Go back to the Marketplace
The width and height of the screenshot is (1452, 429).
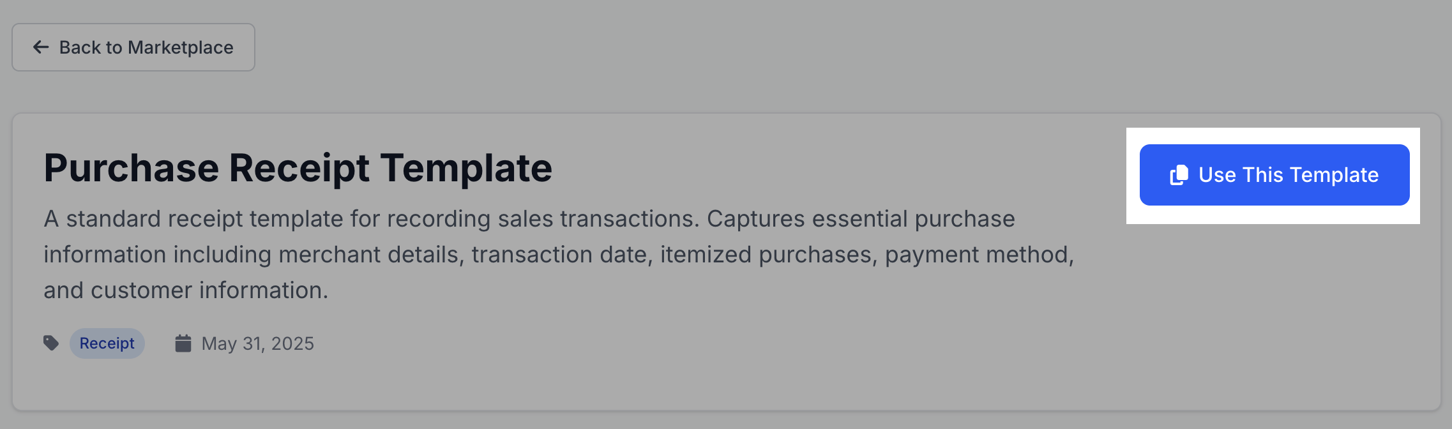(133, 47)
